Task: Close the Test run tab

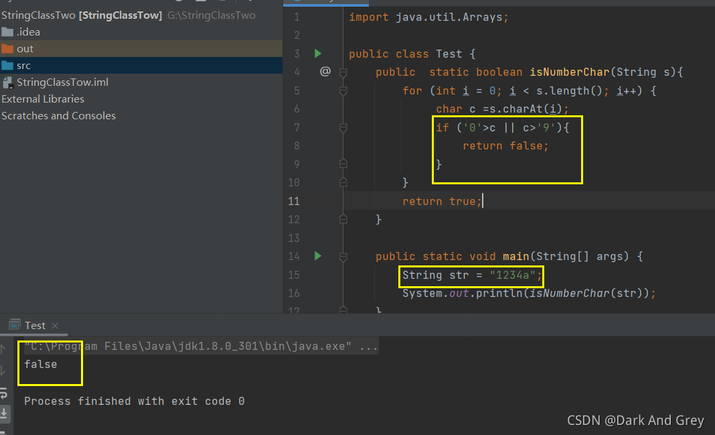Action: pos(55,326)
